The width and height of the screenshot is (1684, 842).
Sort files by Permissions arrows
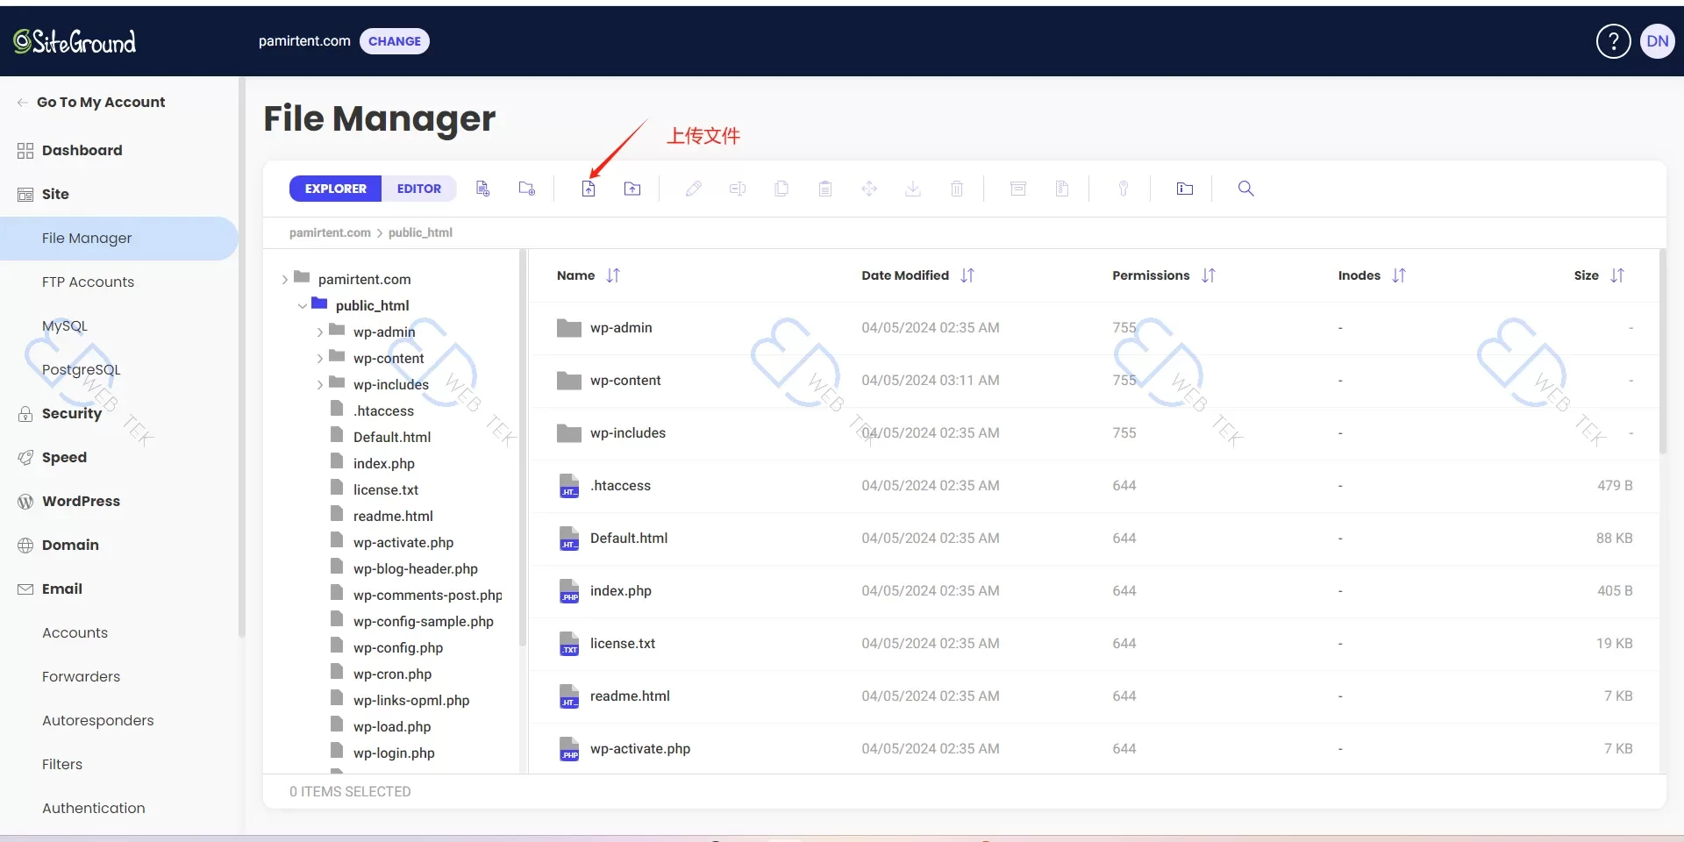pyautogui.click(x=1209, y=275)
